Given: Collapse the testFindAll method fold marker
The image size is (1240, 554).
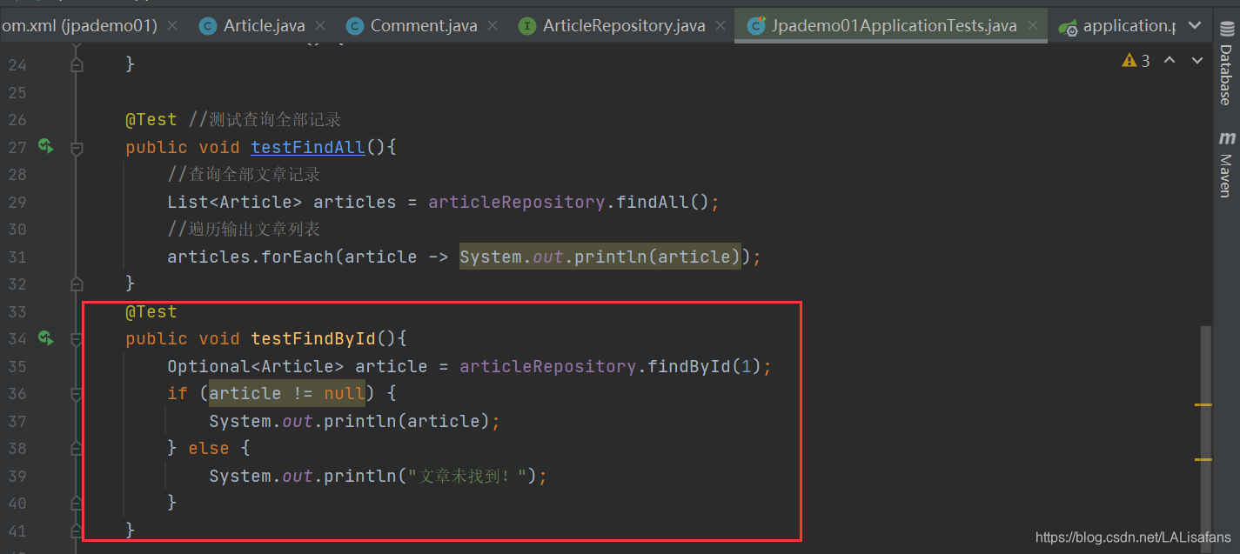Looking at the screenshot, I should [77, 149].
